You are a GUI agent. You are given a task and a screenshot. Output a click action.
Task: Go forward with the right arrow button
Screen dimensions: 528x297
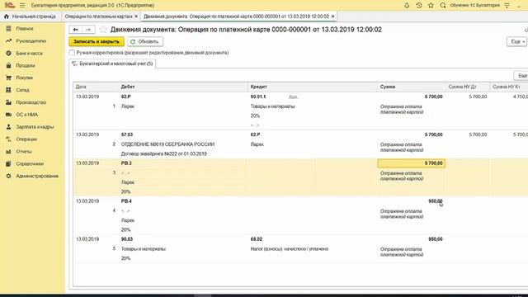click(88, 30)
